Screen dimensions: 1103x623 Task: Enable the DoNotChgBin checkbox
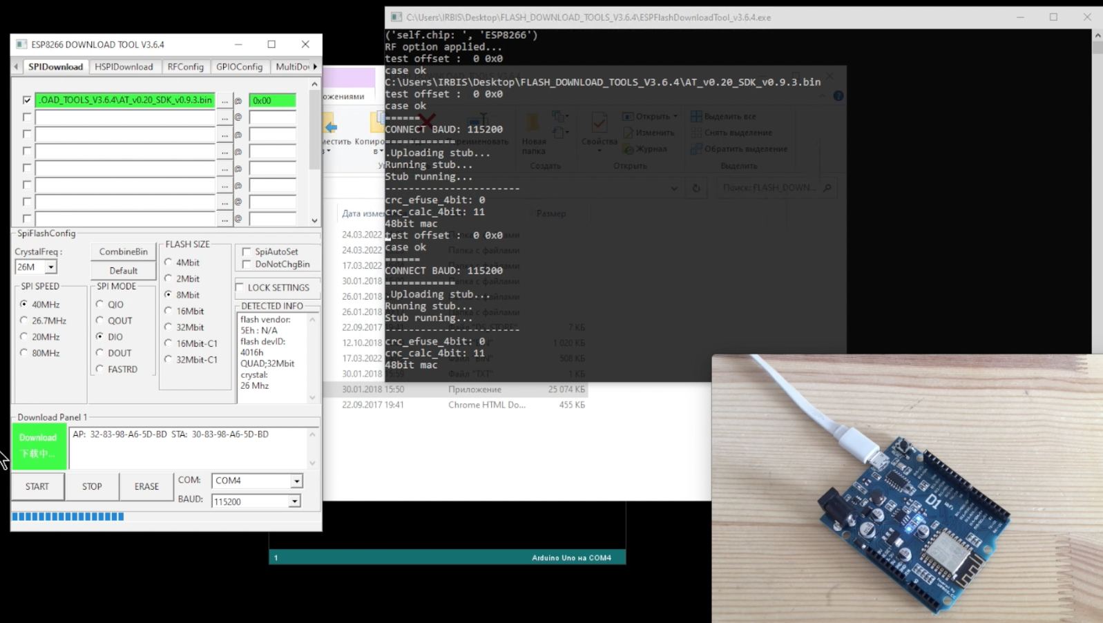[x=247, y=265]
